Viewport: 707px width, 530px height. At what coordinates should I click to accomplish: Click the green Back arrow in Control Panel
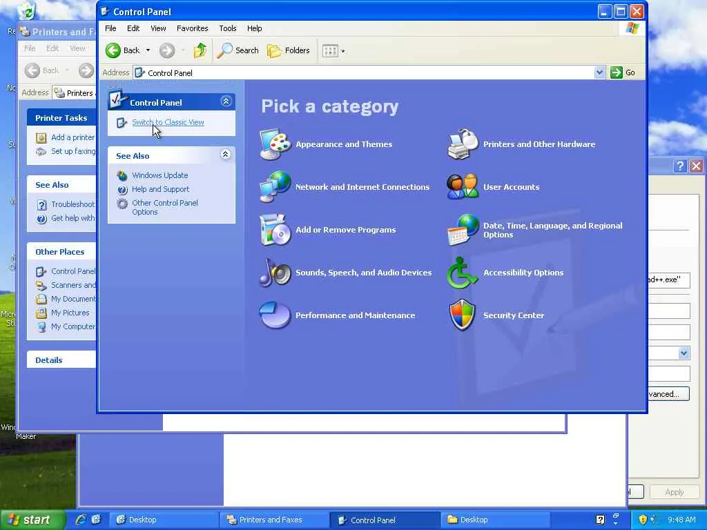[x=113, y=50]
